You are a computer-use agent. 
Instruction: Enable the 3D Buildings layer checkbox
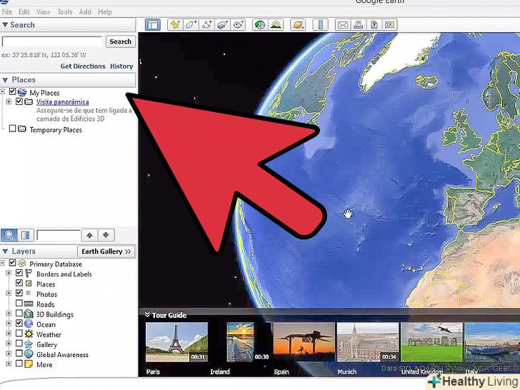pos(19,313)
